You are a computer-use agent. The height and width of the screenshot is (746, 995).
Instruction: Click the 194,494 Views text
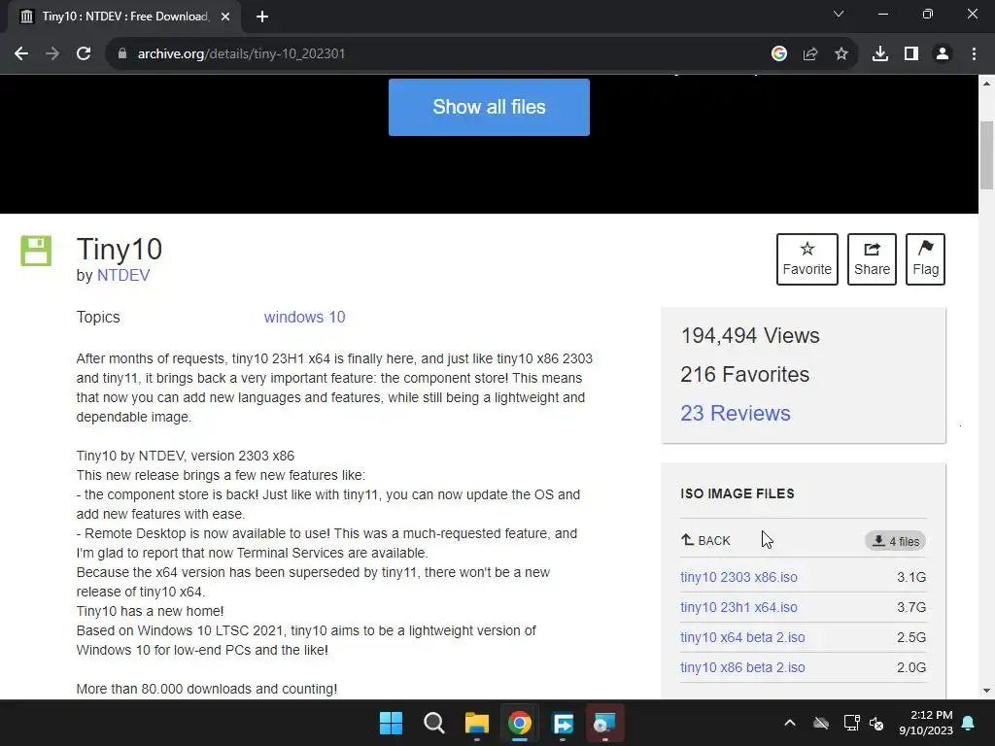(x=750, y=335)
